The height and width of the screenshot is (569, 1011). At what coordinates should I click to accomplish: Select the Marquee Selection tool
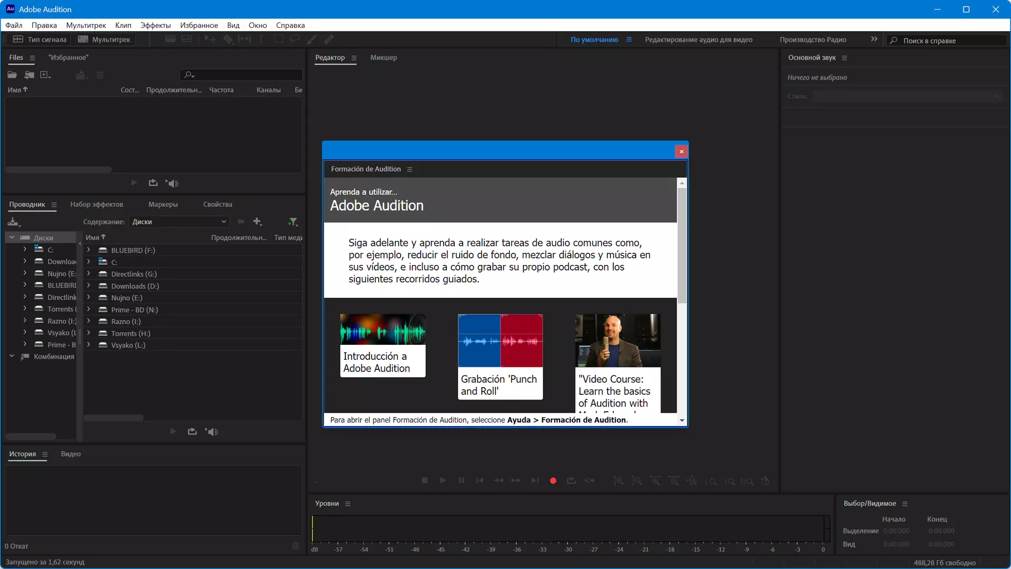[278, 39]
